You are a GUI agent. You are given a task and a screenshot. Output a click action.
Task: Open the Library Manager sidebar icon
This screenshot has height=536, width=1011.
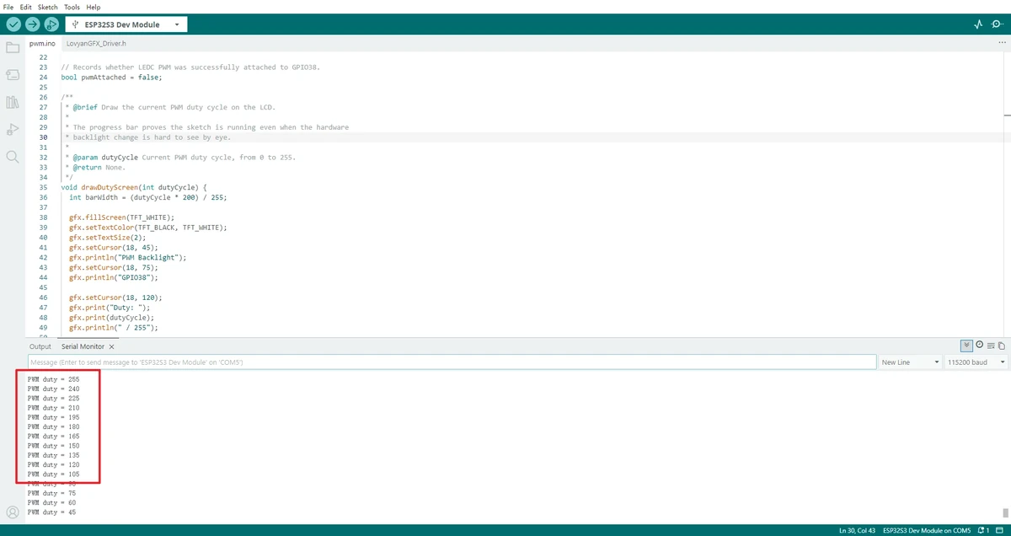click(13, 102)
